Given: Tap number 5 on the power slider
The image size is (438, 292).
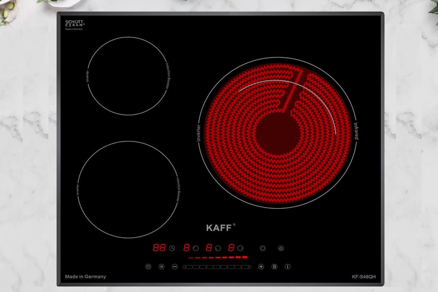Looking at the screenshot, I should point(220,267).
